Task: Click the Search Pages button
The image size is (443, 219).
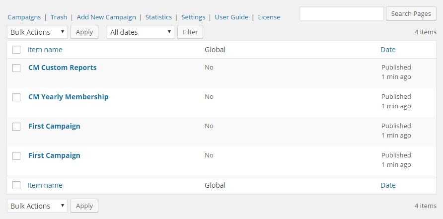Action: click(x=411, y=13)
